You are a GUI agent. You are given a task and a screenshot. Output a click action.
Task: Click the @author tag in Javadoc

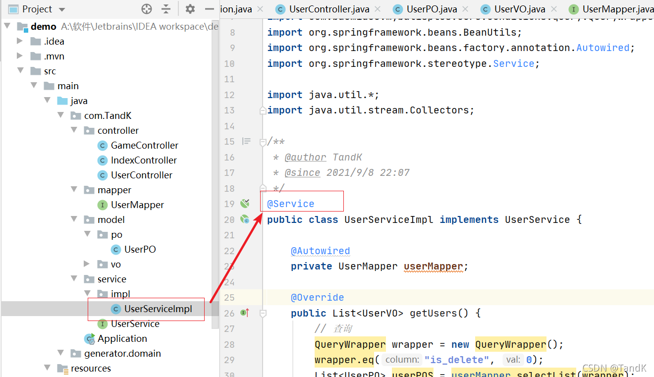(306, 158)
